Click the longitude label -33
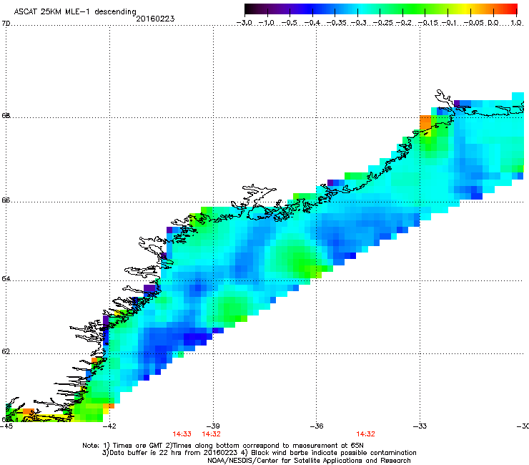 tap(420, 426)
